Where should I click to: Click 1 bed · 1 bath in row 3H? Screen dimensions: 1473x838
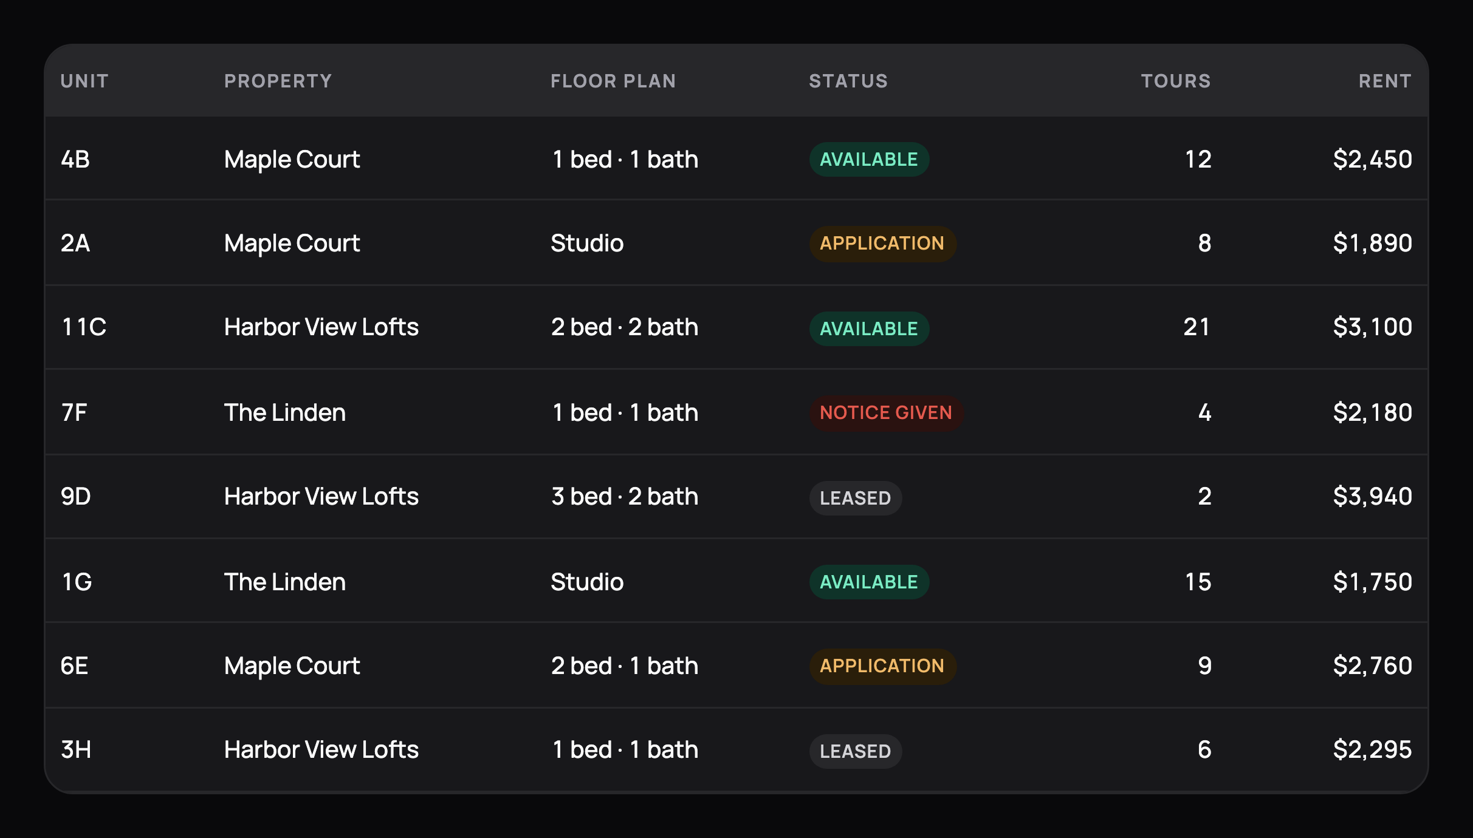click(x=625, y=749)
